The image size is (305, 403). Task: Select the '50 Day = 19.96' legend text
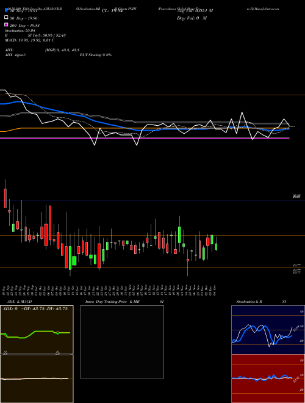tap(24, 18)
